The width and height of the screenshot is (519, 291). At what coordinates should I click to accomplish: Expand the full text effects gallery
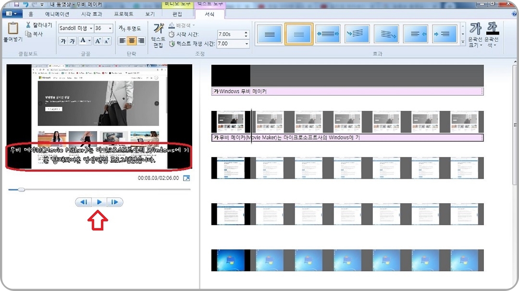tap(463, 42)
